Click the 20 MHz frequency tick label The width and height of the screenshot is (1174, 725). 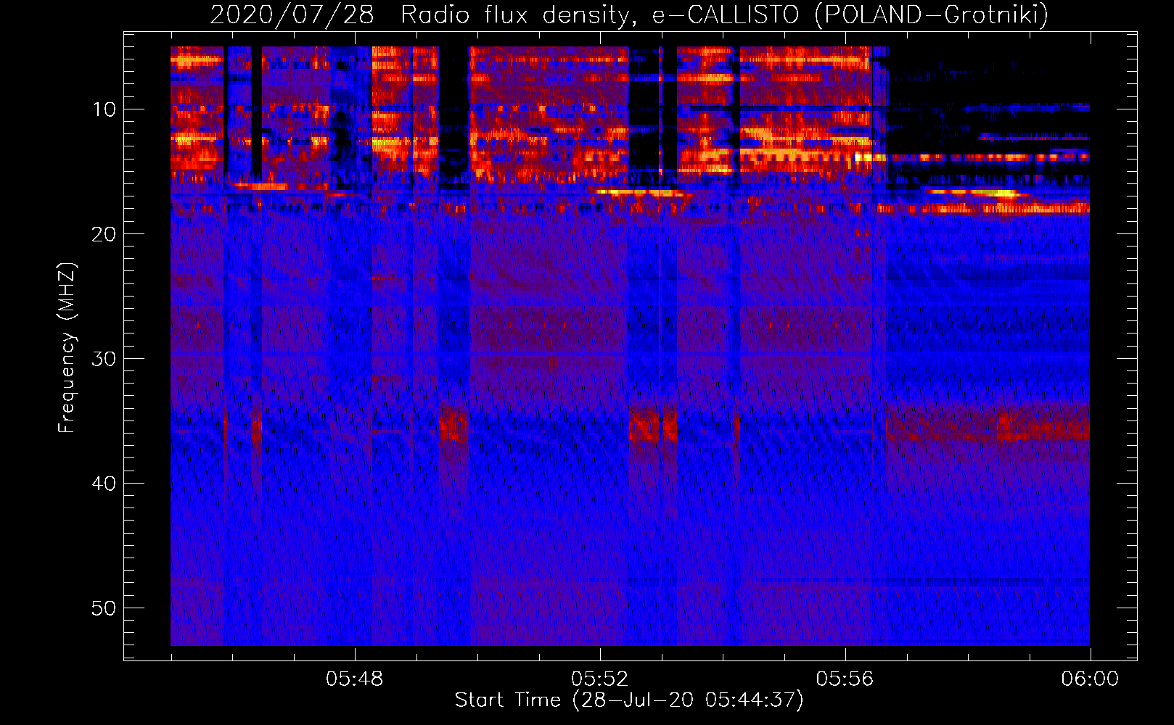pyautogui.click(x=104, y=234)
